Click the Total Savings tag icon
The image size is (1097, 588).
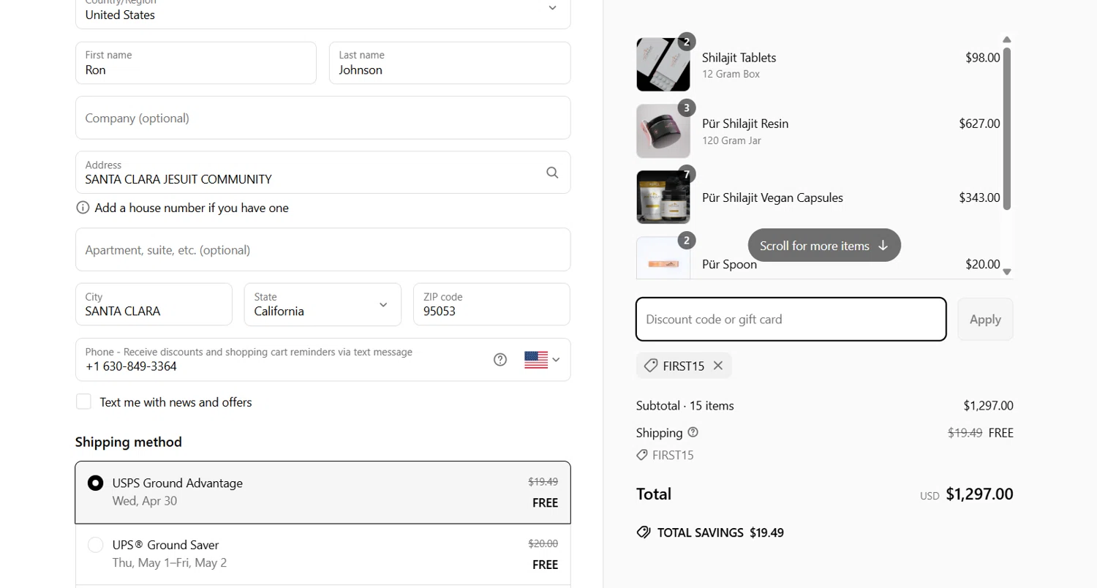click(x=644, y=532)
